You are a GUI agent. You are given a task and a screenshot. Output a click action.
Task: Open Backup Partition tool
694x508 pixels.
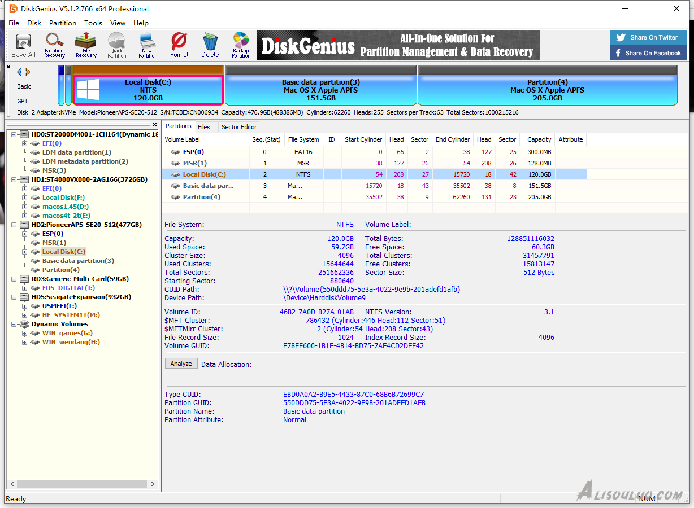pos(241,45)
